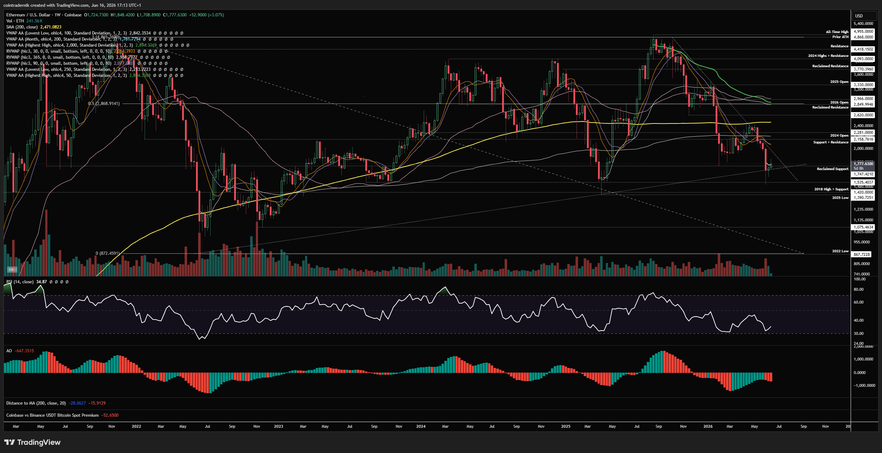Click the 2023 label on the time axis
Viewport: 882px width, 453px height.
click(279, 426)
